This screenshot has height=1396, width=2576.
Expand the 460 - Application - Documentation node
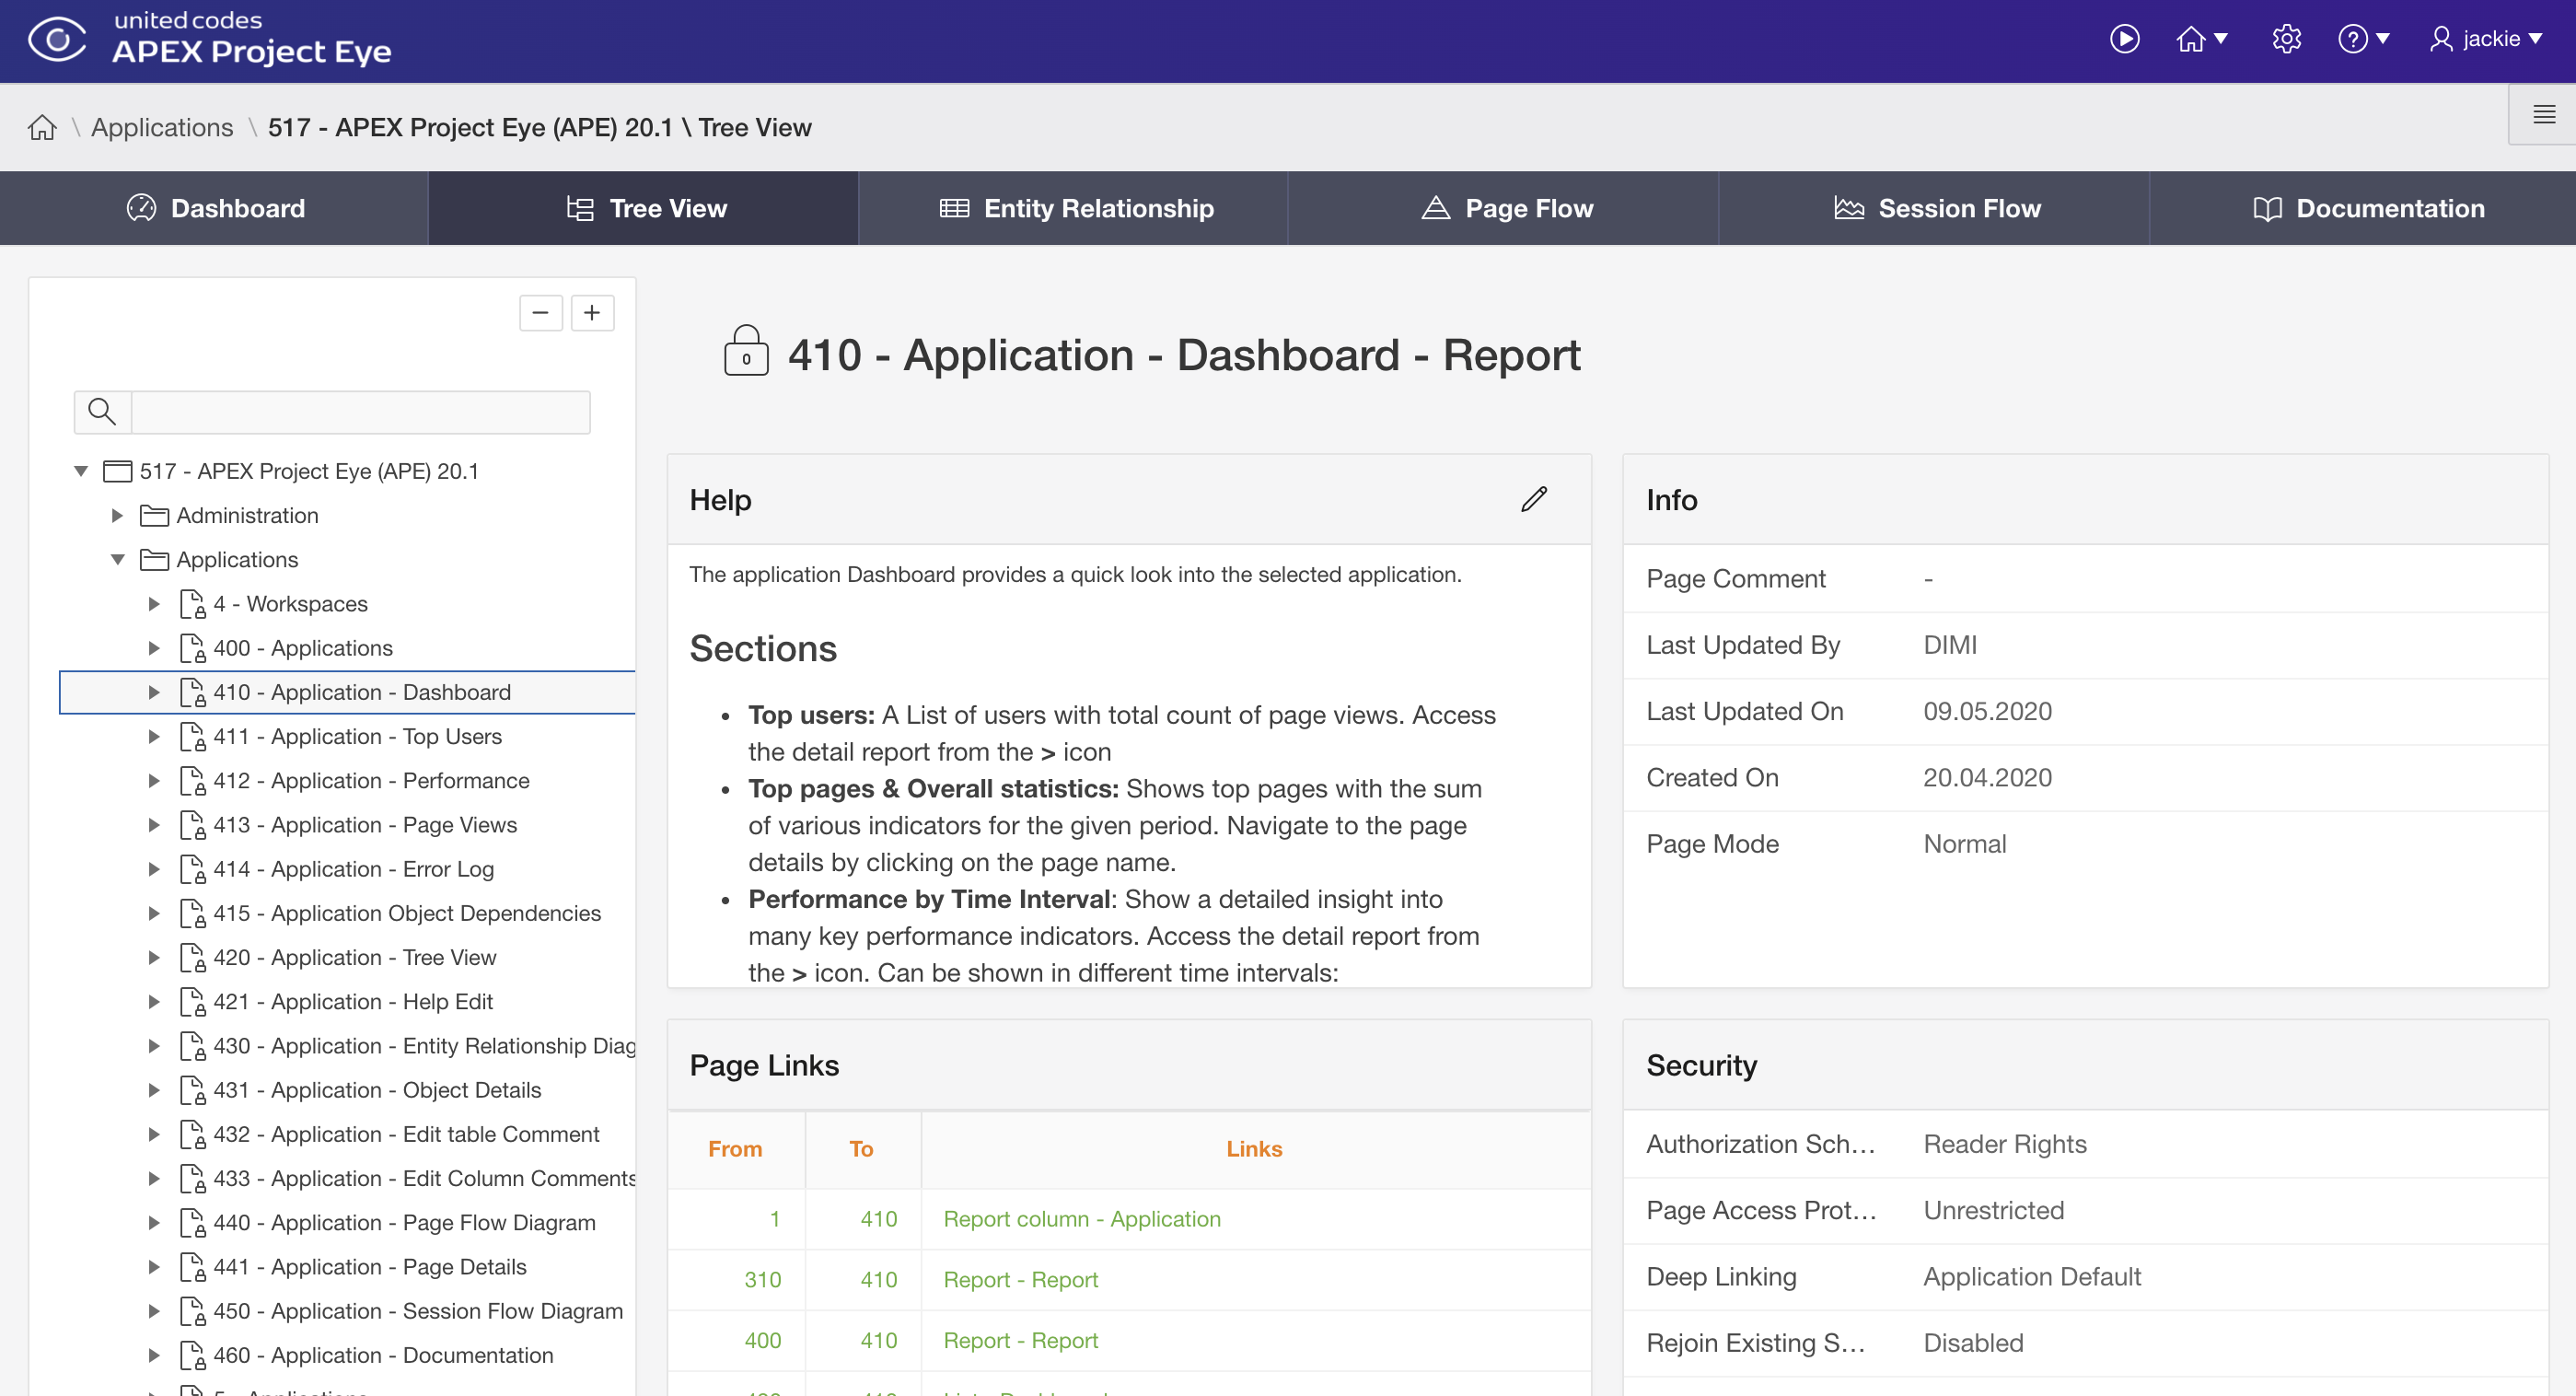pos(154,1355)
